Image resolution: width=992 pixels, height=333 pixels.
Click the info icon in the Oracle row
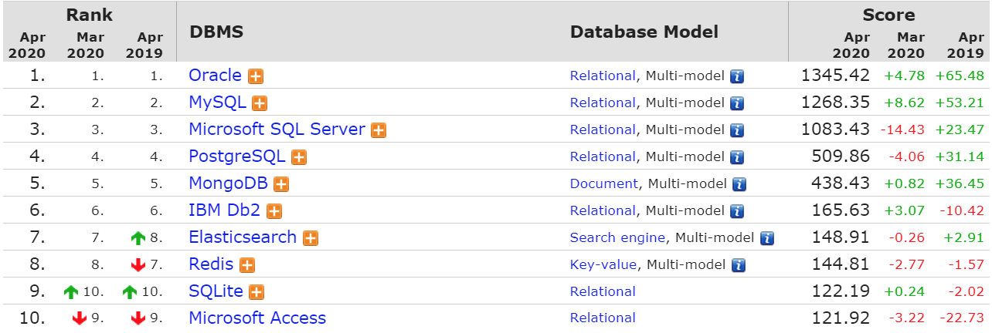click(737, 76)
